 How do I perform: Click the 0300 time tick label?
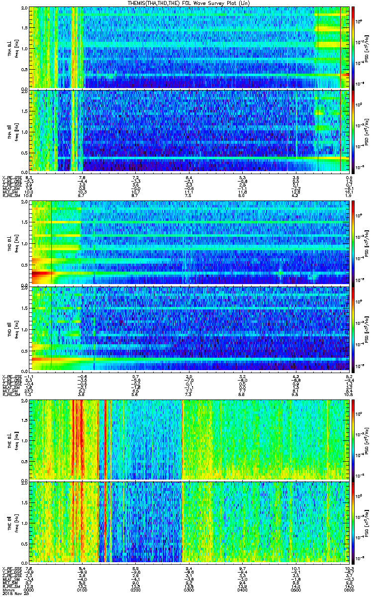[189, 590]
